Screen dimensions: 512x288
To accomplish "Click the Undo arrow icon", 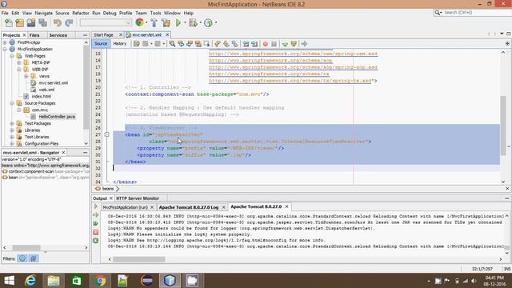I will tap(58, 23).
